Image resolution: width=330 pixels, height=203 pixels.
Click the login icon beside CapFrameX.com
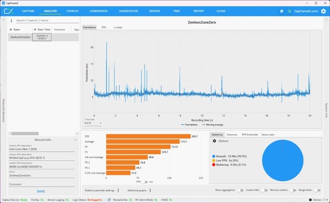[290, 11]
